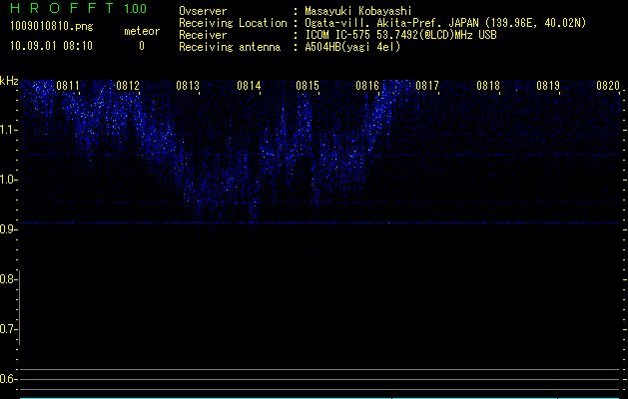628x399 pixels.
Task: Click the A504HB(yagi 4el) antenna text
Action: pos(352,47)
